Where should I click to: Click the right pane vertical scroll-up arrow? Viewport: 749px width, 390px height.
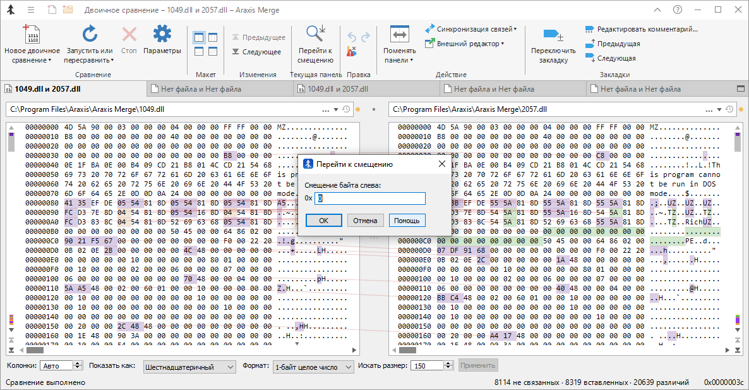tap(738, 127)
